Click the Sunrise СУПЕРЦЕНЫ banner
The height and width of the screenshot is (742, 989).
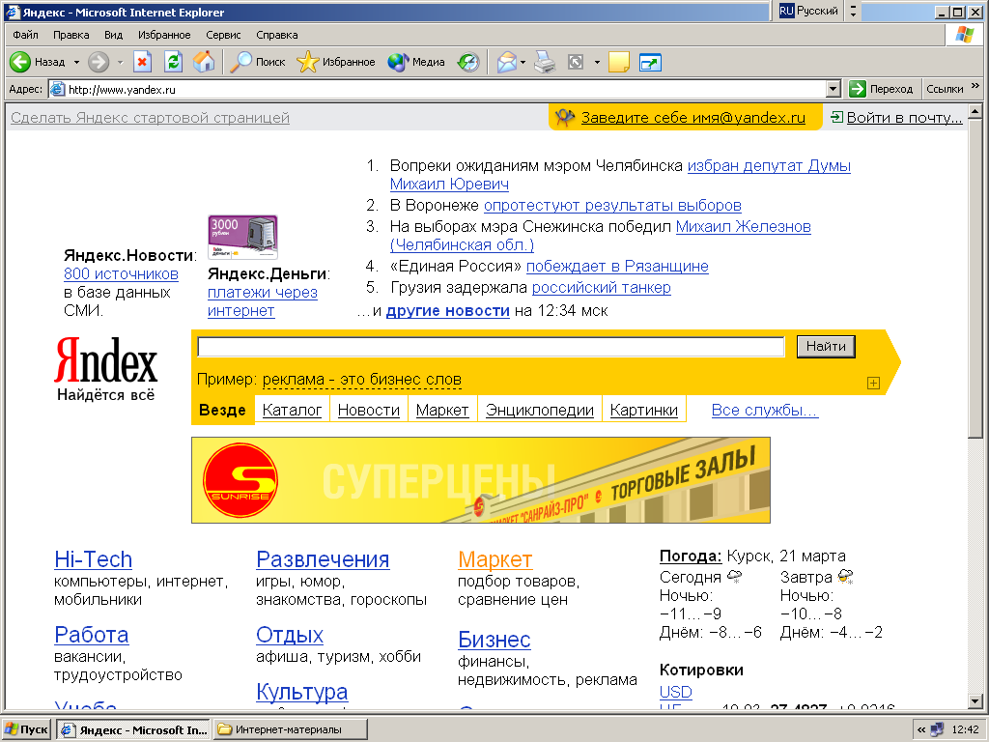pos(481,480)
